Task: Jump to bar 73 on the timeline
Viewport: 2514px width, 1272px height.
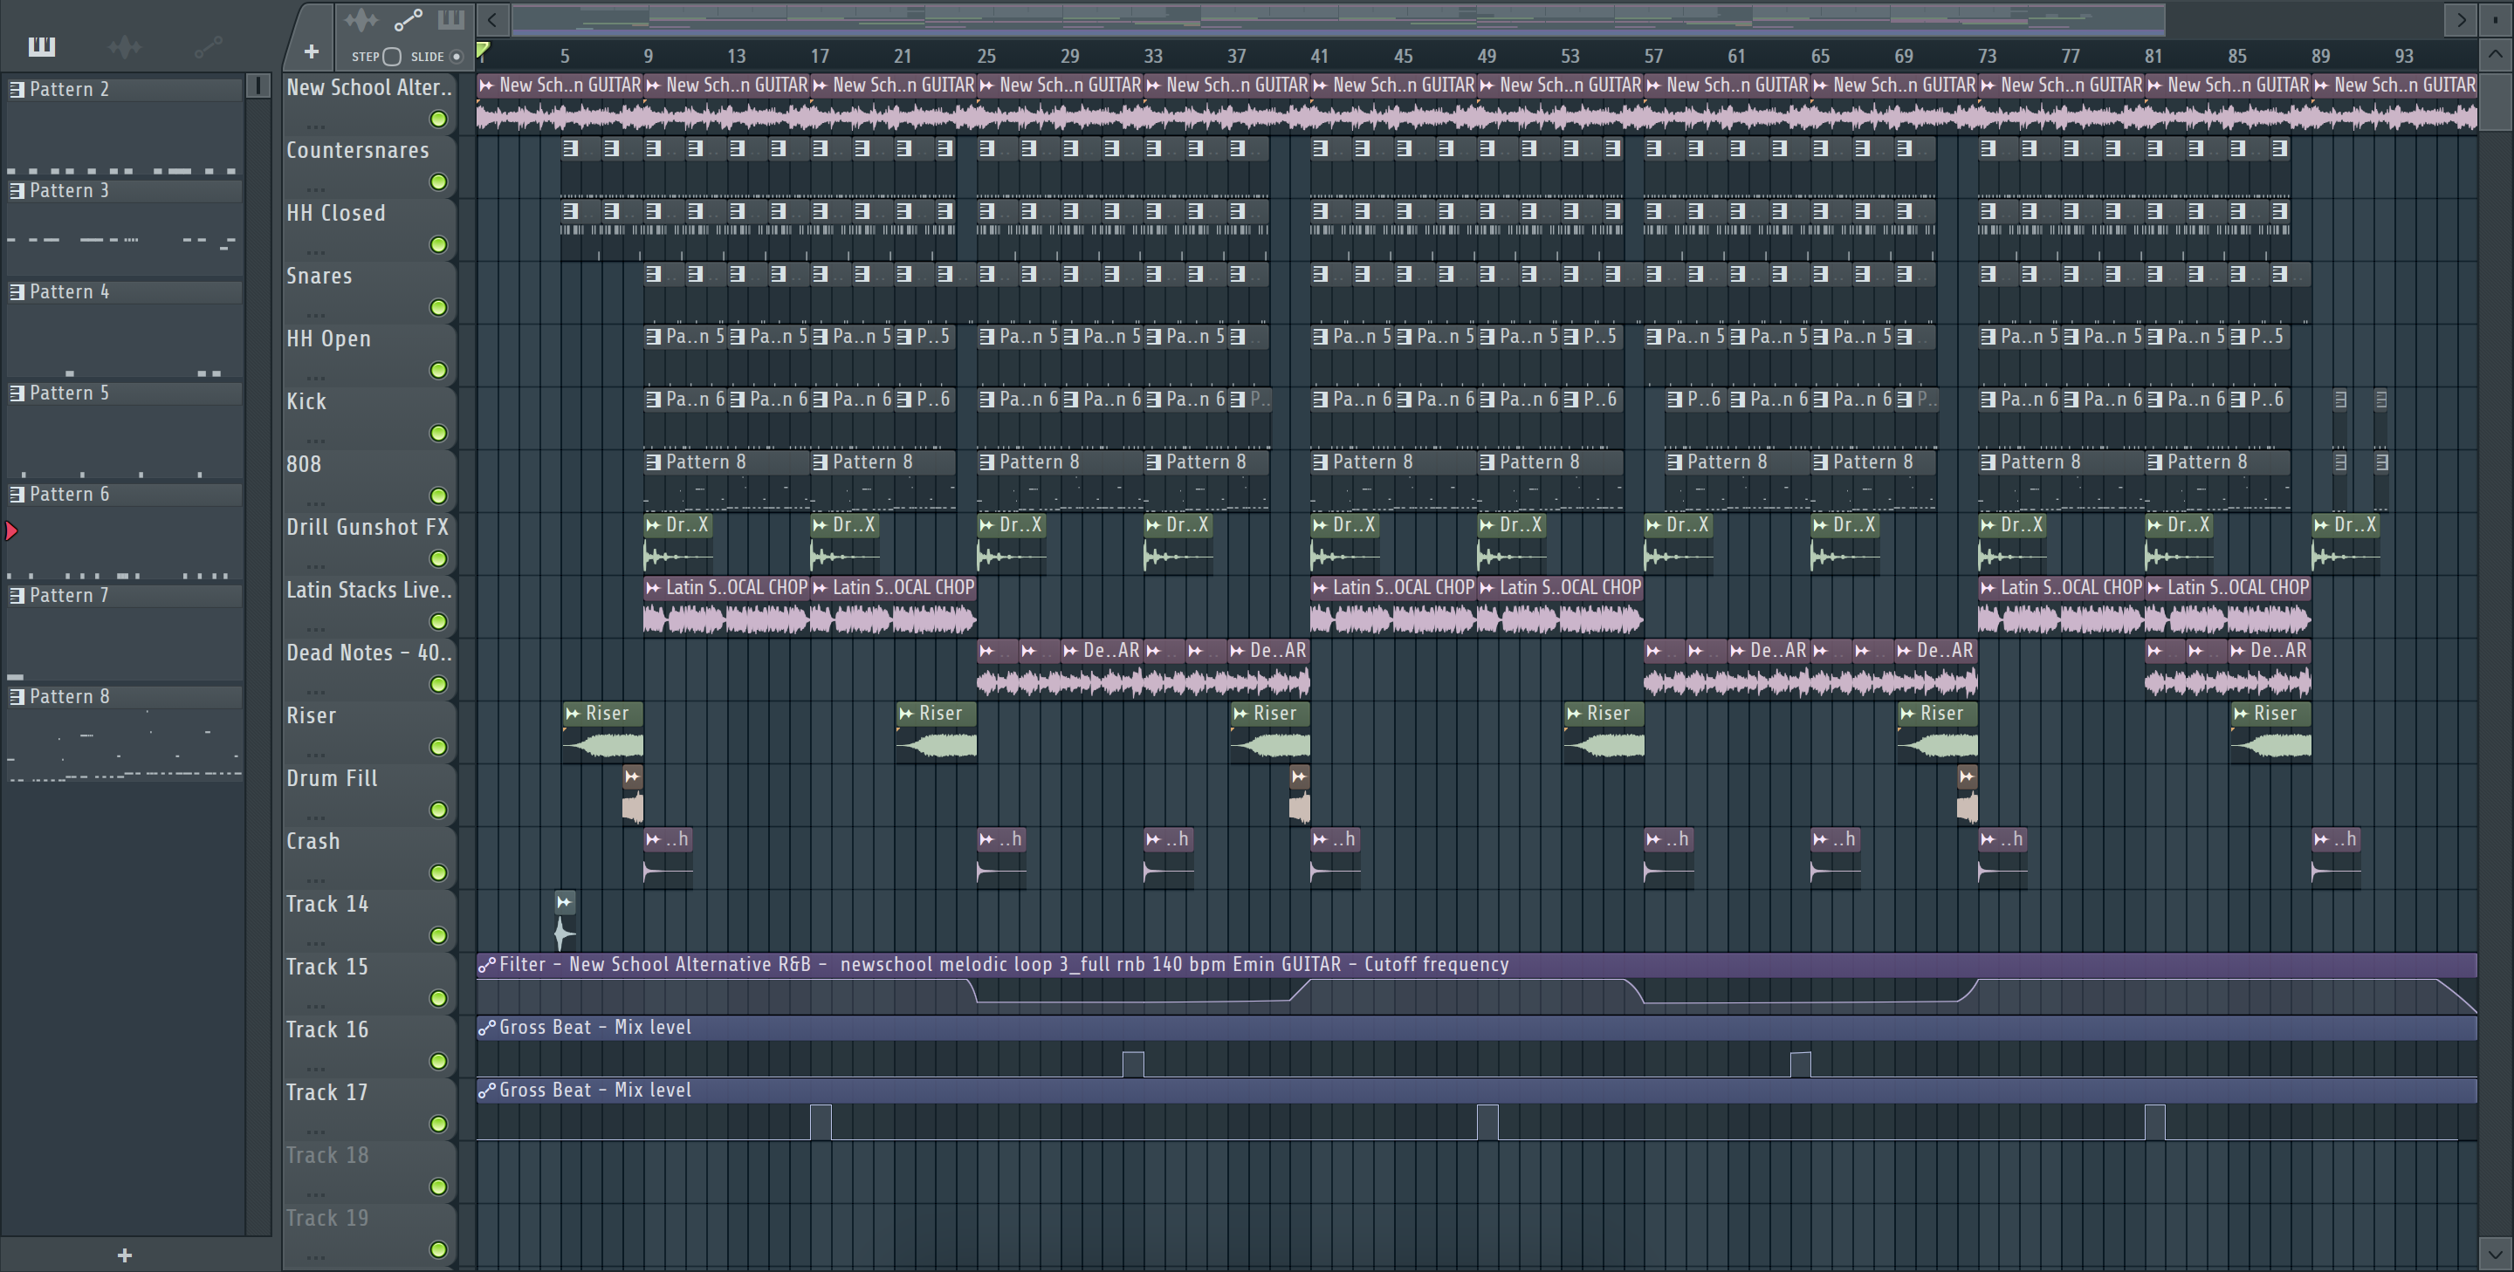Action: click(x=1986, y=56)
